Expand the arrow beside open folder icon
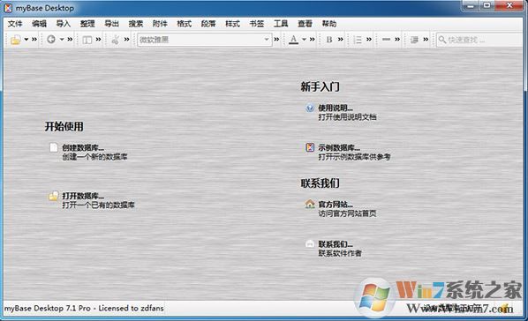 (x=26, y=40)
